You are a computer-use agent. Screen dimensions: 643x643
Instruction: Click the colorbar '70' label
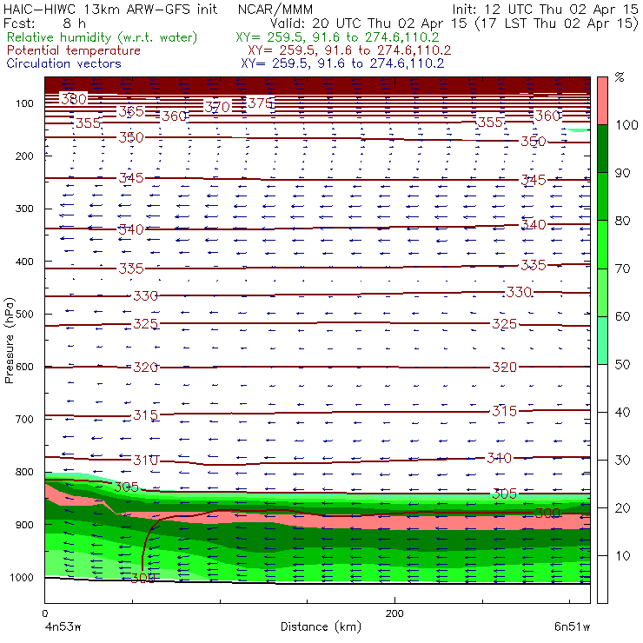pyautogui.click(x=622, y=268)
